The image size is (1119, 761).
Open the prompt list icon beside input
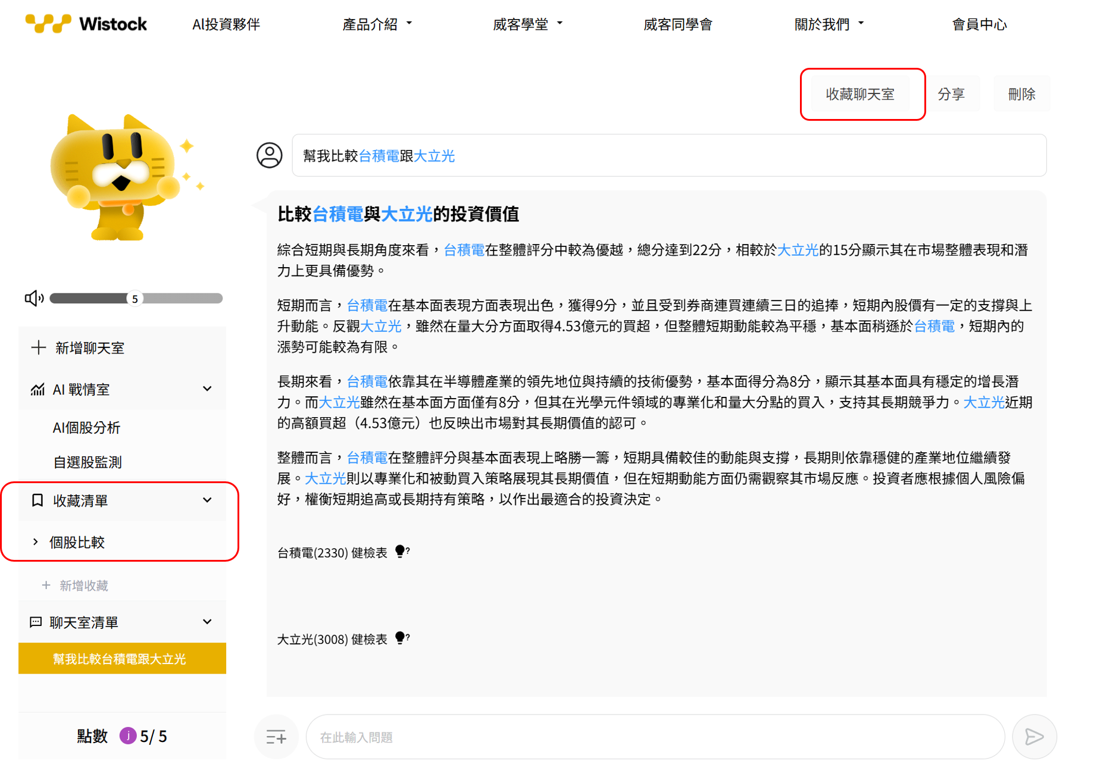coord(276,737)
